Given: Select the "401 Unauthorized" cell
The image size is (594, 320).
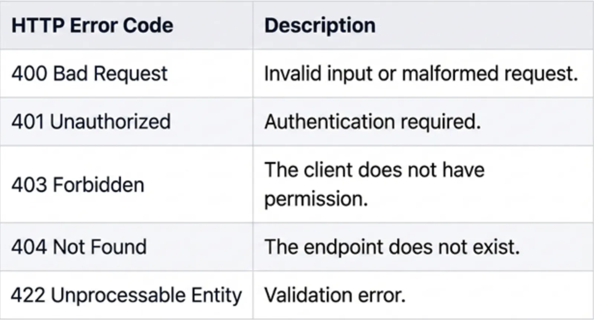Looking at the screenshot, I should click(x=91, y=121).
